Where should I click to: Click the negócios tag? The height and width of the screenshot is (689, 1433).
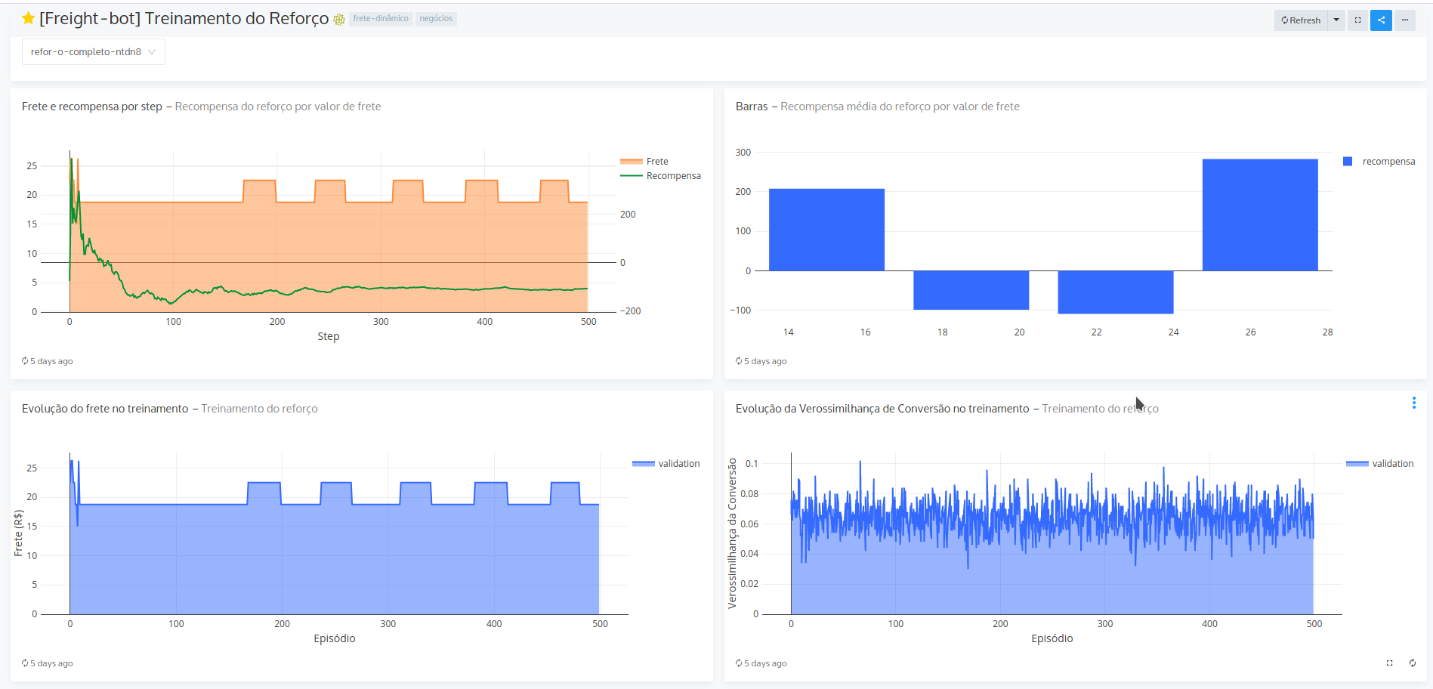coord(436,19)
